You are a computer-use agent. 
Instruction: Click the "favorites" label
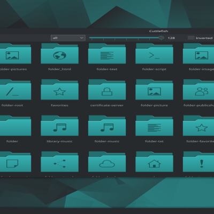click(x=59, y=105)
